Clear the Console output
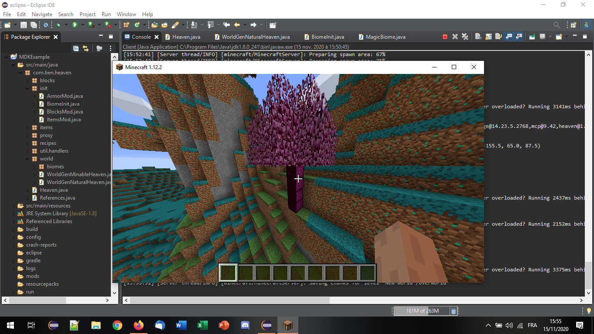This screenshot has height=334, width=594. tap(478, 37)
